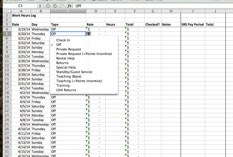Select the SRS Pay Period header cell
Viewport: 233px width, 157px height.
click(x=193, y=24)
